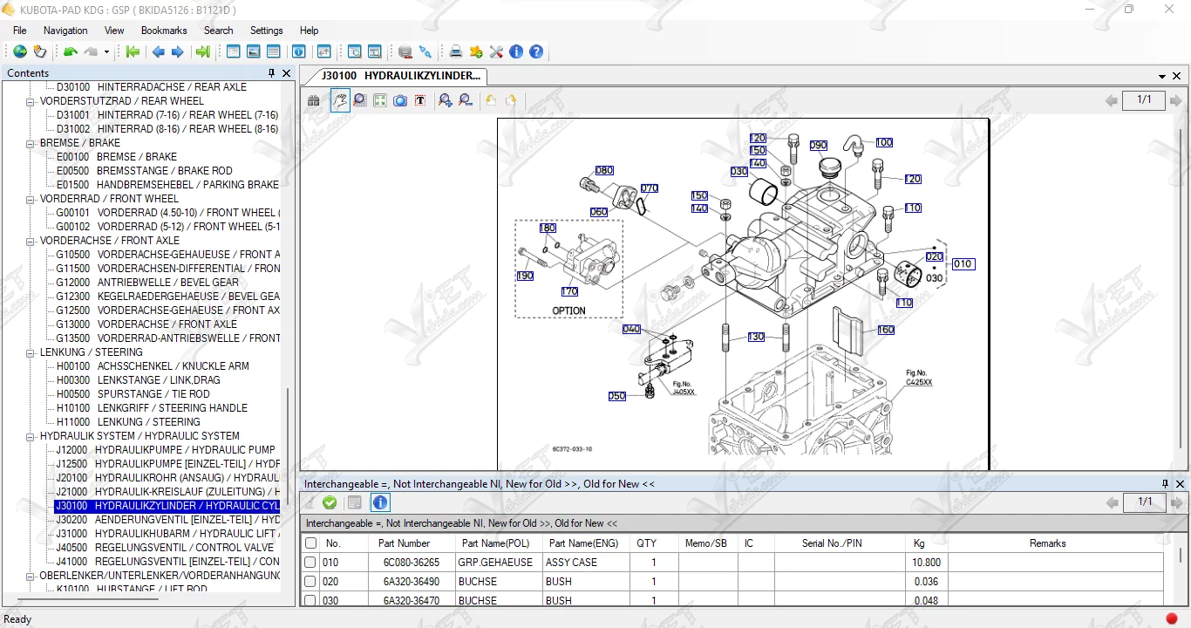Viewport: 1191px width, 628px height.
Task: Open the Navigation menu
Action: (x=65, y=31)
